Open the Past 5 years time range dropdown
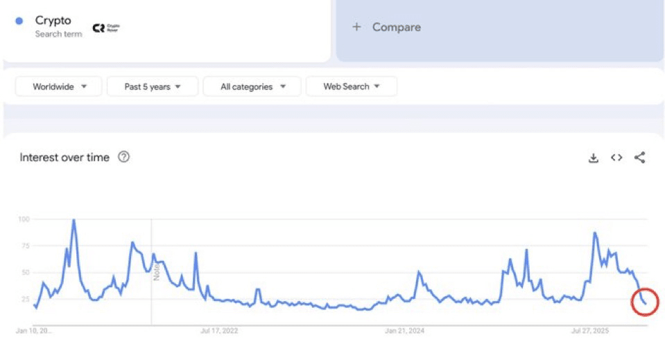Viewport: 665px width, 346px height. 153,86
